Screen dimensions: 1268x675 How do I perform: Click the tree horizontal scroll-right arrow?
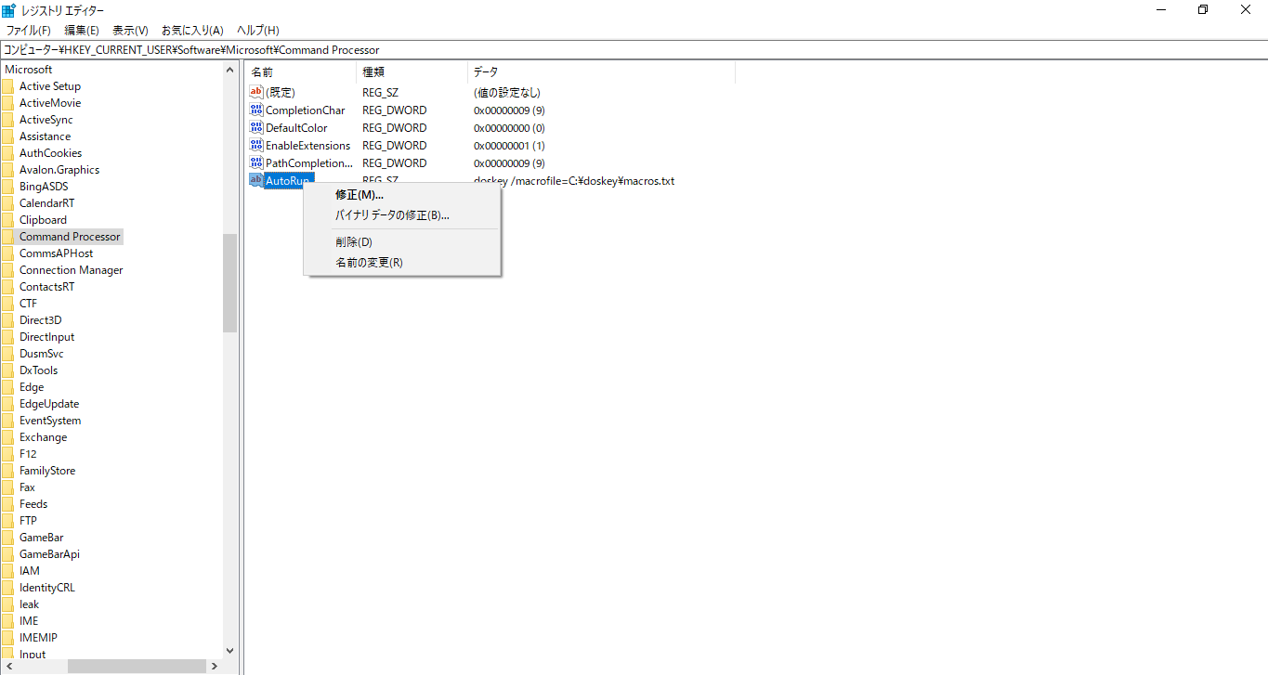[x=215, y=667]
